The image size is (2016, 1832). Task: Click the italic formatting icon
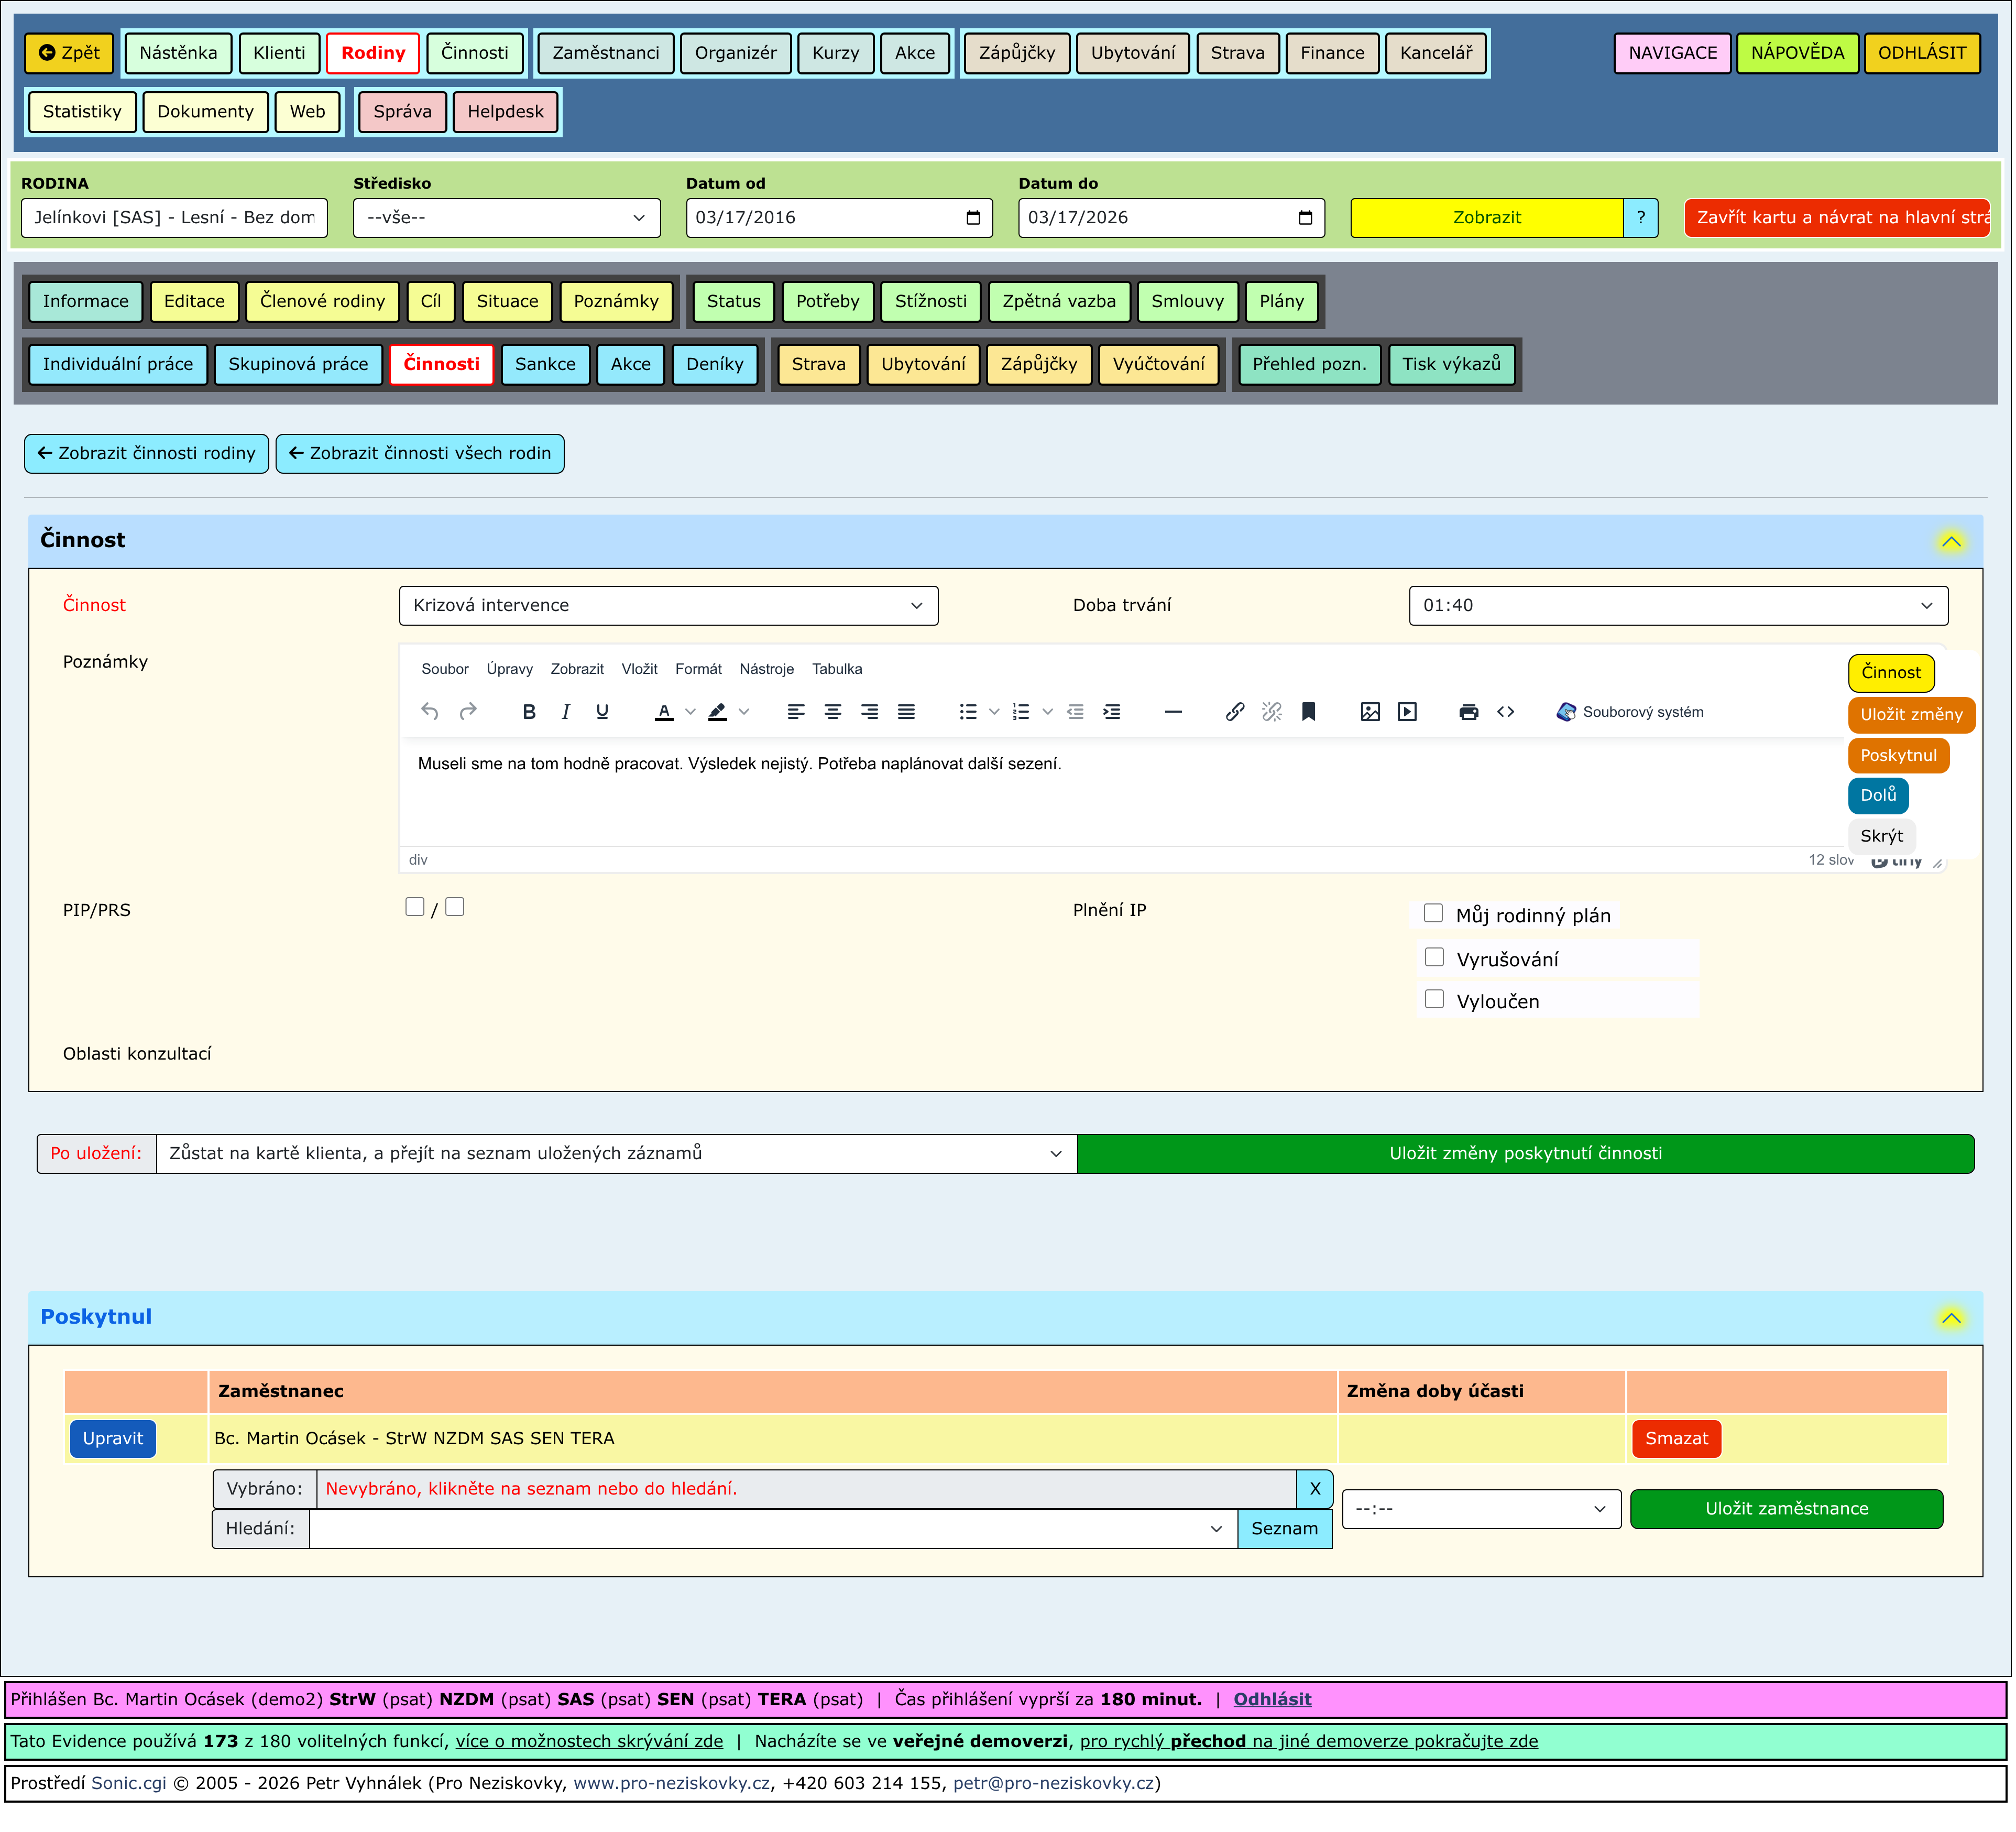pos(566,712)
